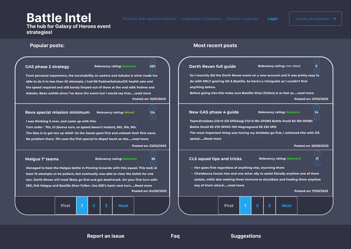This screenshot has width=351, height=249.
Task: Select page 2 under Popular posts
Action: click(94, 205)
